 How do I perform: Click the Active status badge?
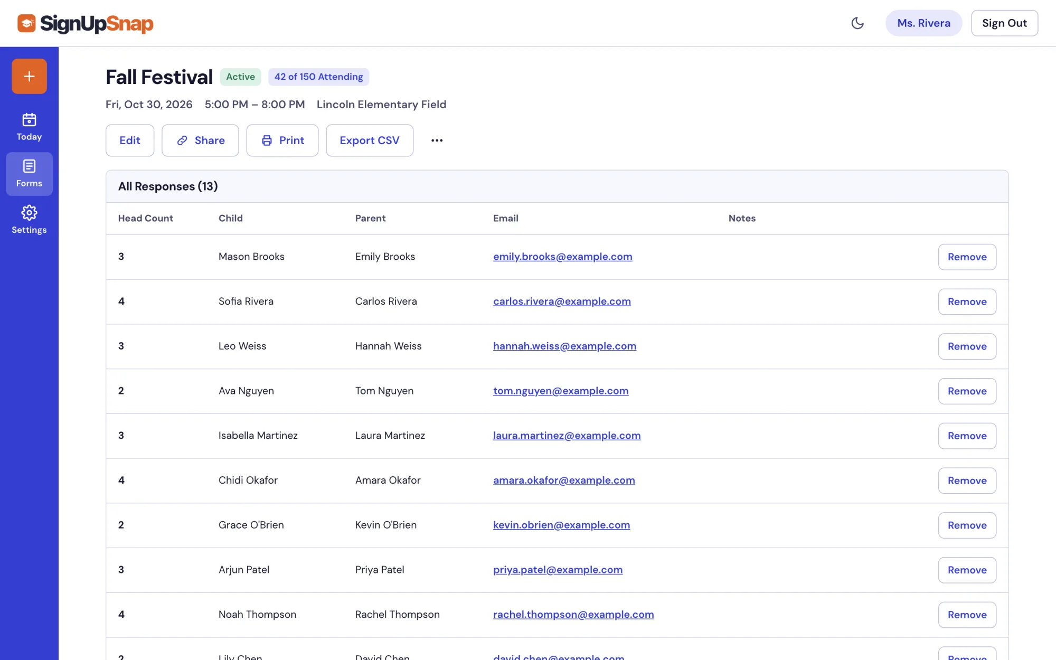pyautogui.click(x=240, y=77)
